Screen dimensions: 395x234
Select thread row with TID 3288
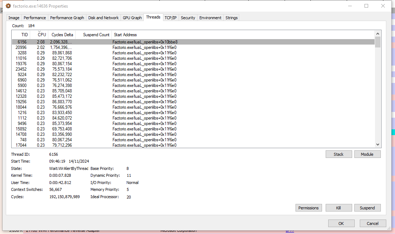[x=193, y=53]
